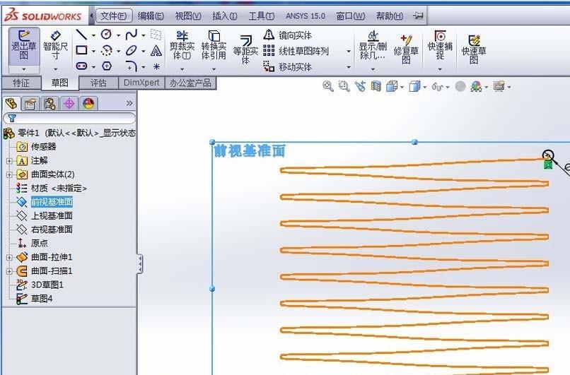Click Offset Entities (等距实体)

245,49
